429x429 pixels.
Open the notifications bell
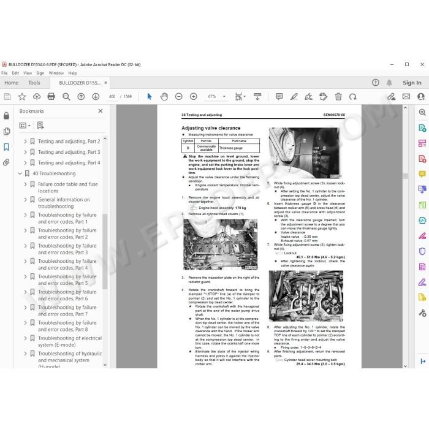pos(389,82)
